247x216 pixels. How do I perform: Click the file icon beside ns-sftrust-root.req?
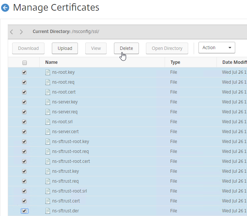point(48,151)
